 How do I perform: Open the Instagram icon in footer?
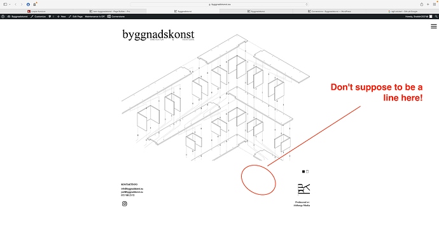[125, 204]
